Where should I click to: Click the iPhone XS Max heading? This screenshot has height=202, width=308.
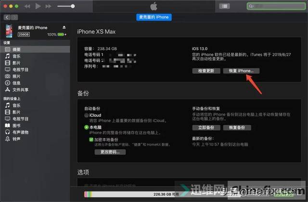click(96, 32)
